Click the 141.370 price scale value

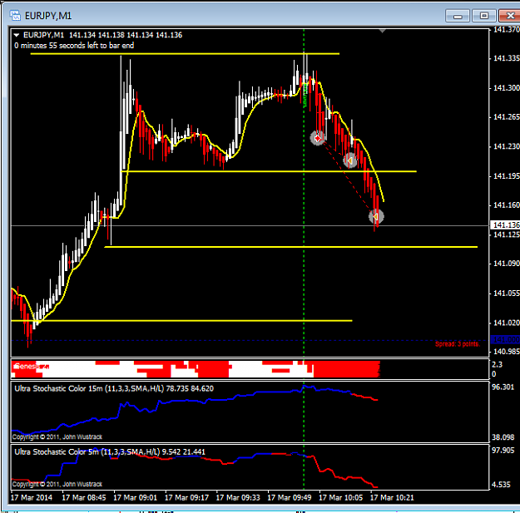[x=506, y=30]
